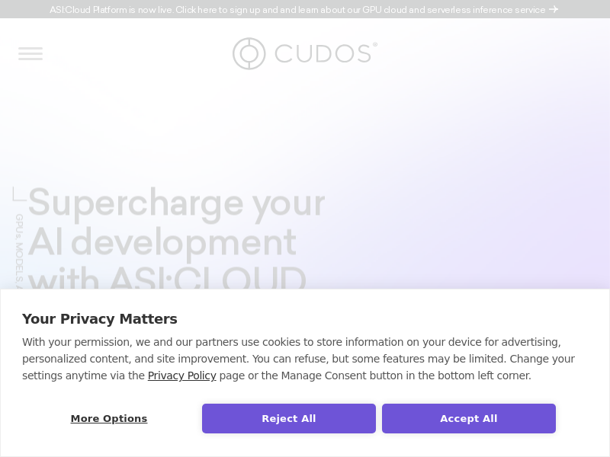The width and height of the screenshot is (610, 457).
Task: Click the arrow icon in the announcement banner
Action: coord(554,10)
